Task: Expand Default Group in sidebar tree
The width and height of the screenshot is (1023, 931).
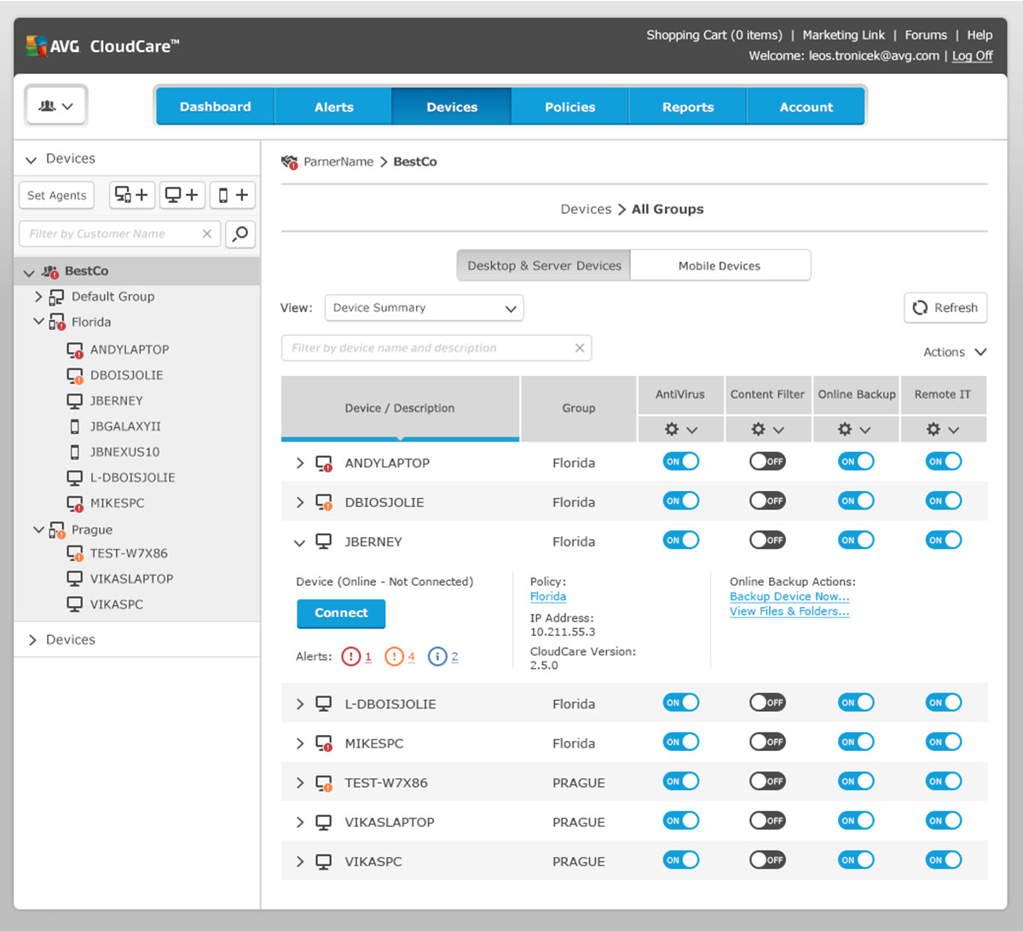Action: (x=38, y=297)
